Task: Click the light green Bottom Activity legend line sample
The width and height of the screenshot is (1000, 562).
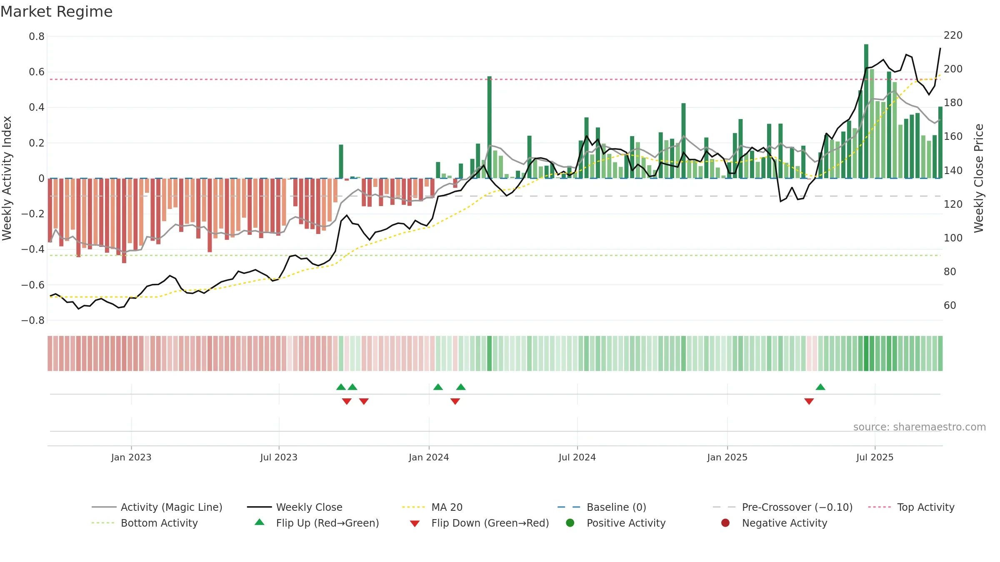Action: pyautogui.click(x=103, y=523)
